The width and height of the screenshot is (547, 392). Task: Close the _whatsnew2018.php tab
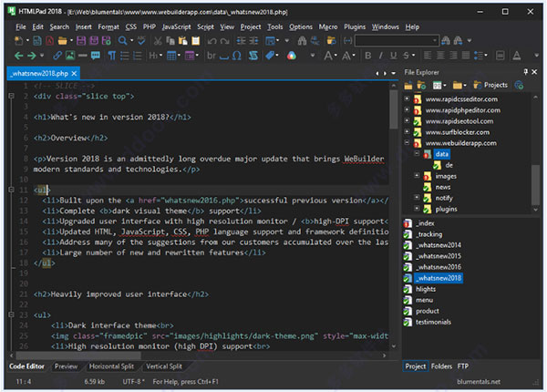pyautogui.click(x=74, y=73)
